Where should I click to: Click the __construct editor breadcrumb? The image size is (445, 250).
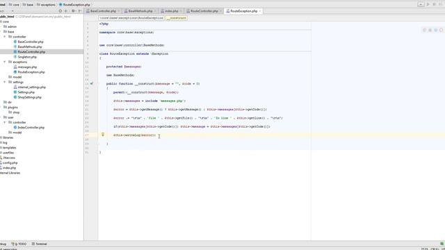177,18
